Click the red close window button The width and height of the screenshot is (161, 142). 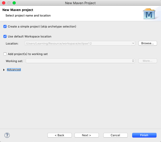[x=4, y=3]
